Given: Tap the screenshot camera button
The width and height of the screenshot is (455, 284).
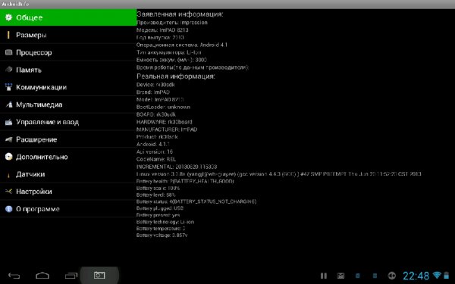Looking at the screenshot, I should click(x=99, y=275).
